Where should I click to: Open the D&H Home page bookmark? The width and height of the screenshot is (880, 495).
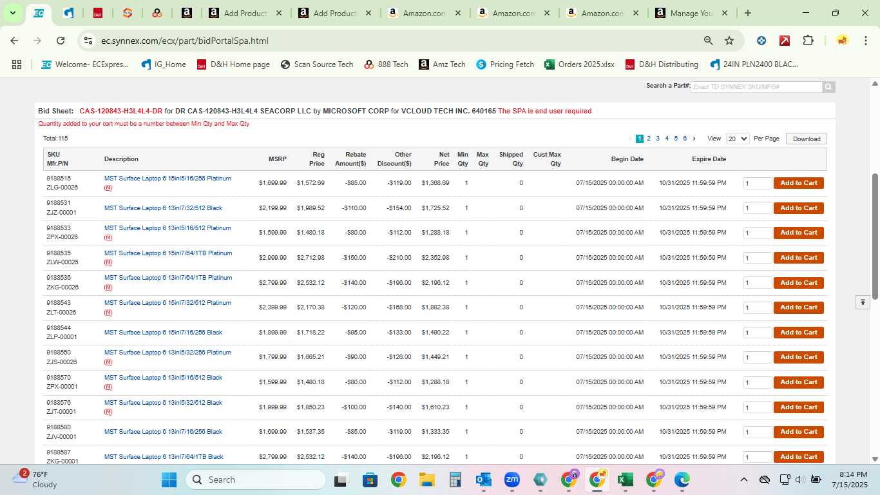[233, 64]
